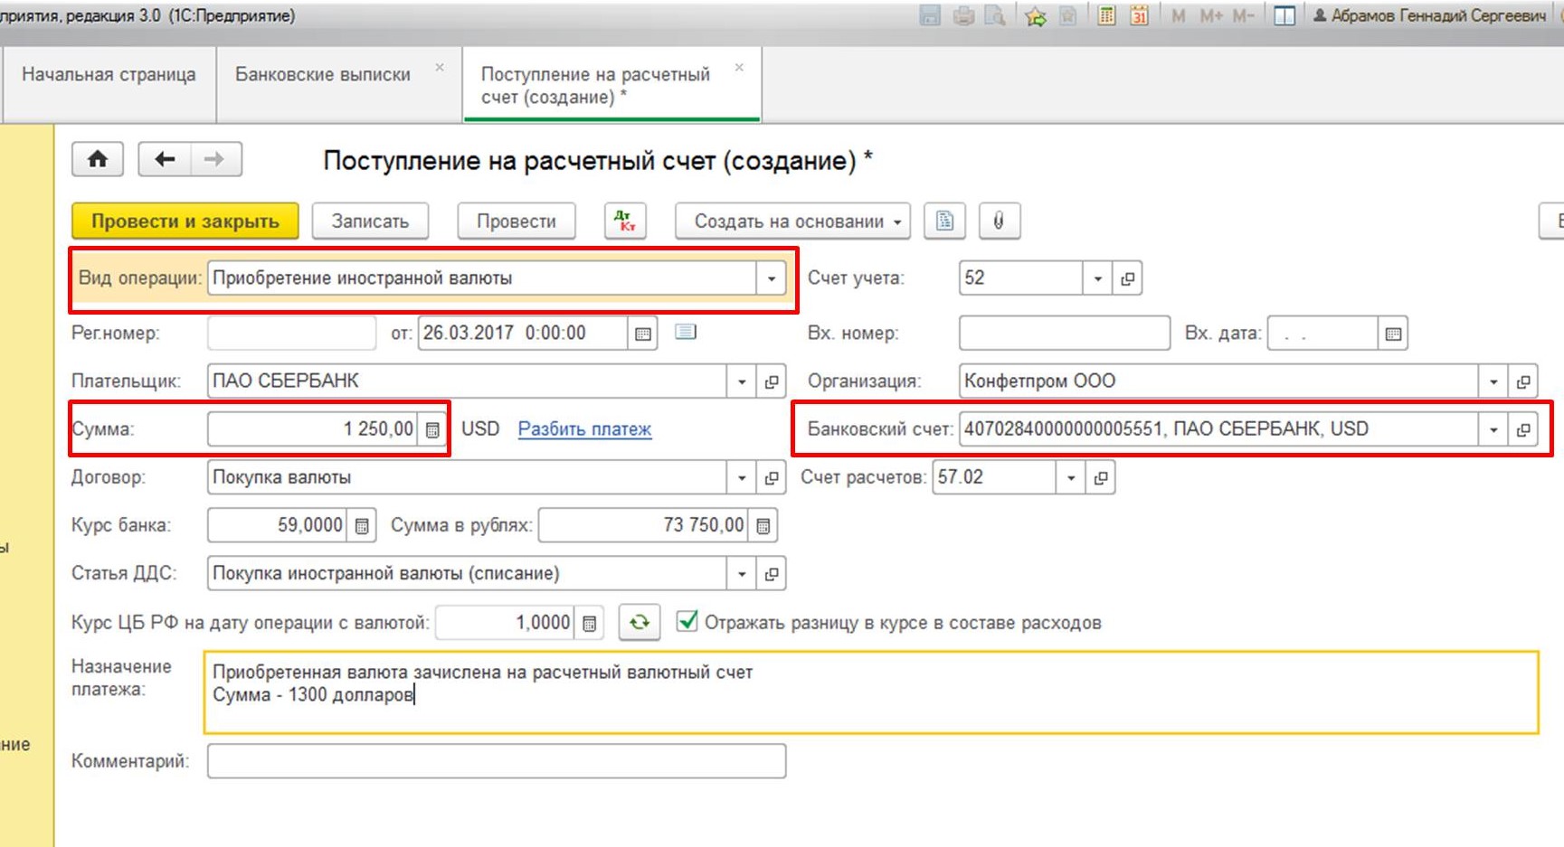Open calendar icon in top toolbar

(x=1139, y=15)
